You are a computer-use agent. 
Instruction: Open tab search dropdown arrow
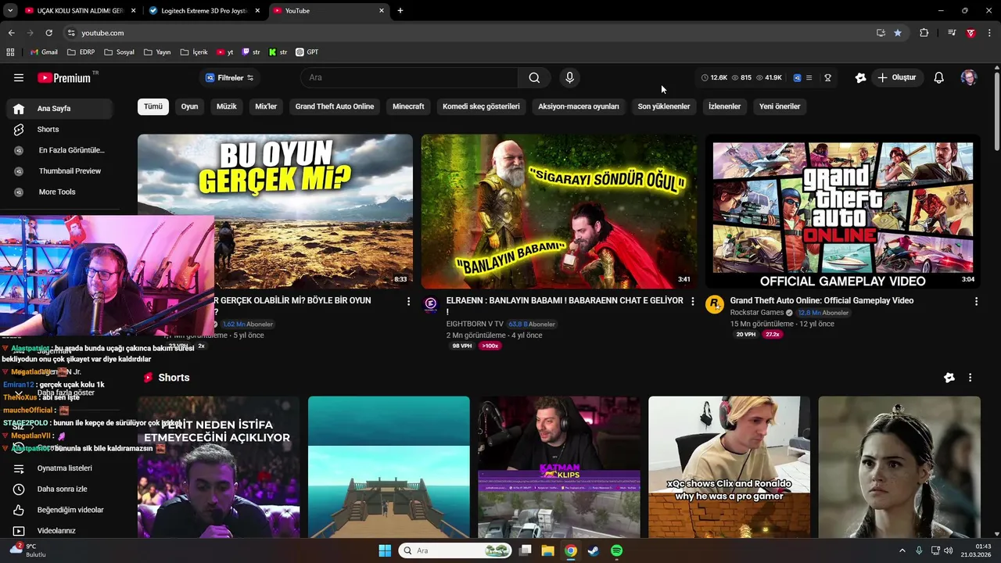click(9, 10)
